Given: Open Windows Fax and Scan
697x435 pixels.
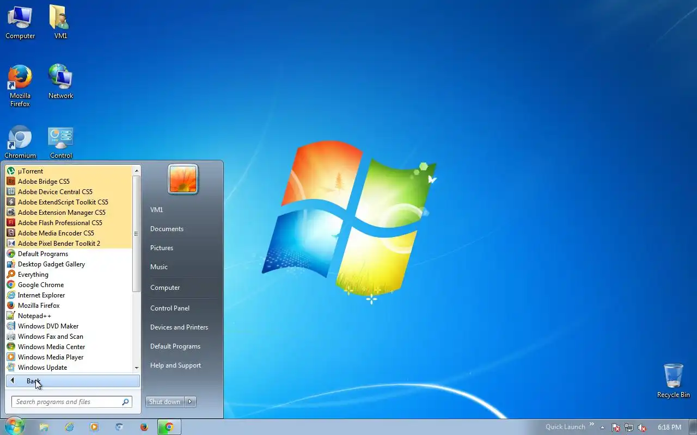Looking at the screenshot, I should point(69,336).
